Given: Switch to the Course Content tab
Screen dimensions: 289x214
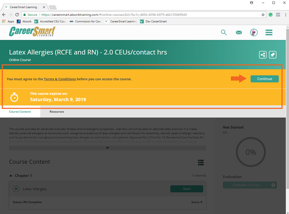Looking at the screenshot, I should (x=20, y=112).
